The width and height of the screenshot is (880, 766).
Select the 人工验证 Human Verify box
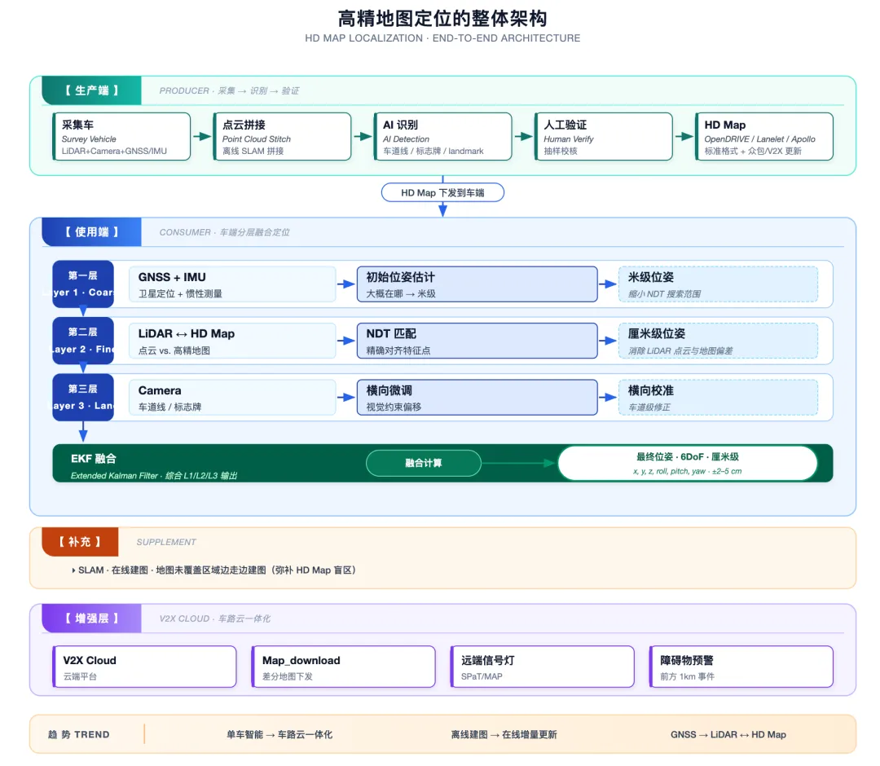pos(603,136)
